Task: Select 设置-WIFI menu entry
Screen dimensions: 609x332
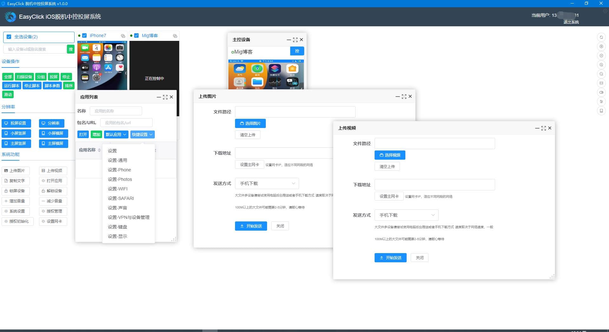Action: tap(129, 189)
